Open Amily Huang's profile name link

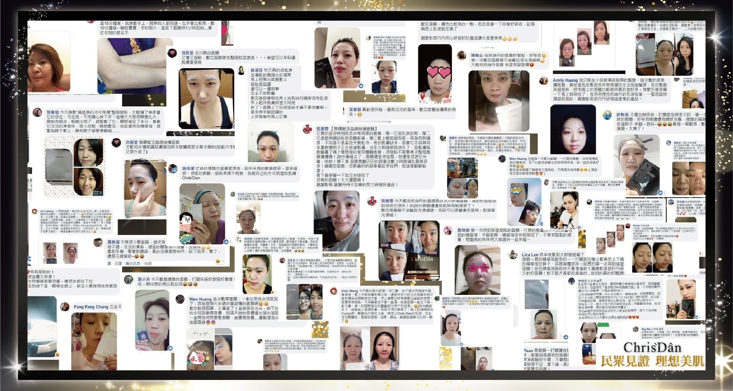tap(565, 80)
